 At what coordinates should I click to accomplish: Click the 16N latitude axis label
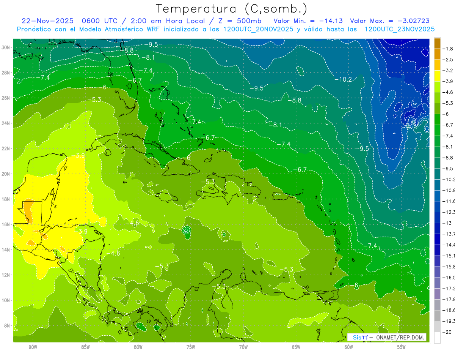(6, 224)
